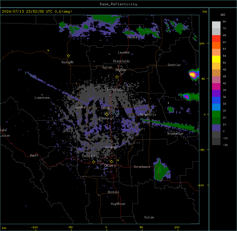Click the blue 33-36 dBZ legend swatch

[x=216, y=100]
